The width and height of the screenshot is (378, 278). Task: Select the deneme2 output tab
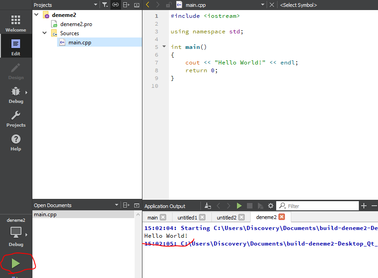point(266,217)
